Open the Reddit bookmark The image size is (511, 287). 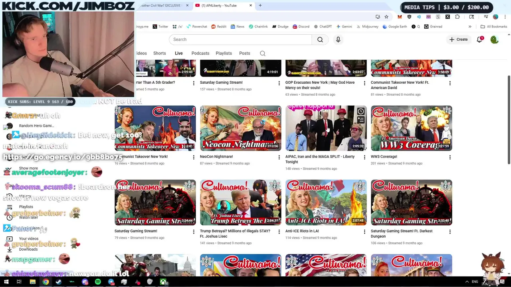(219, 27)
